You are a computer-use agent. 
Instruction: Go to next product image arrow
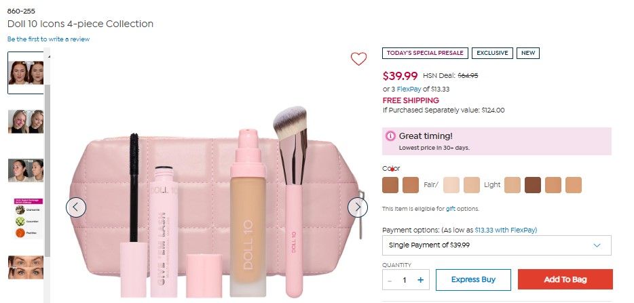coord(358,207)
